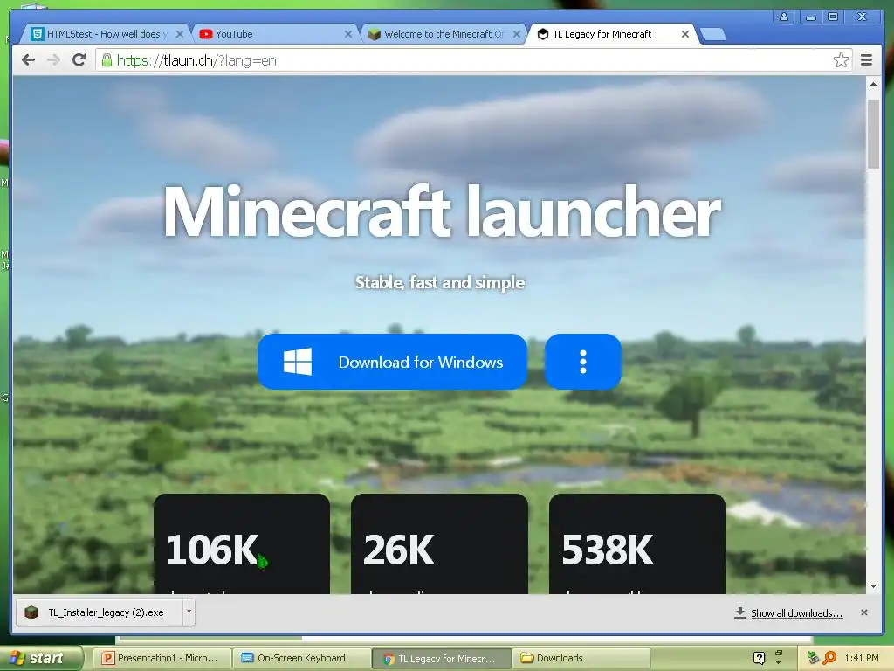Click the system clock showing 1:41 PM
This screenshot has height=671, width=894.
point(862,658)
